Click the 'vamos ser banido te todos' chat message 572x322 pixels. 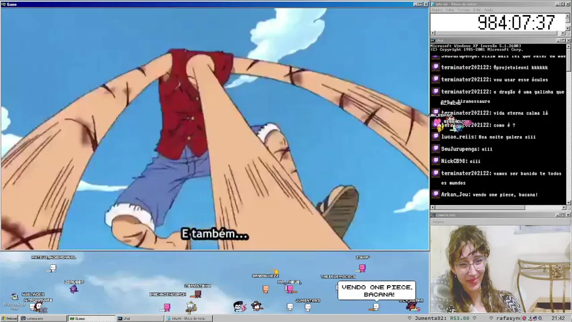point(527,173)
